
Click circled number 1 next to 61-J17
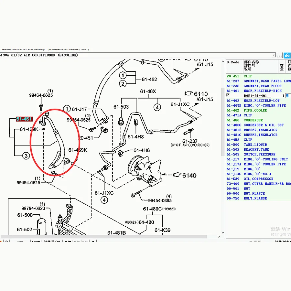pos(67,109)
